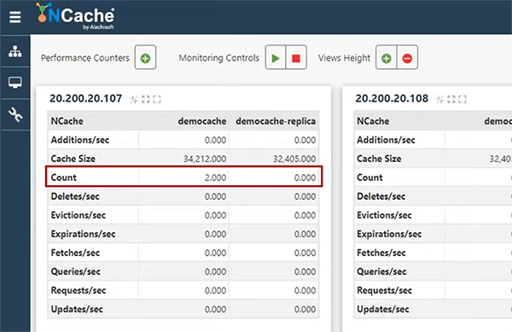The height and width of the screenshot is (332, 512).
Task: Select the Expirations/sec label in the 108 panel
Action: 389,234
